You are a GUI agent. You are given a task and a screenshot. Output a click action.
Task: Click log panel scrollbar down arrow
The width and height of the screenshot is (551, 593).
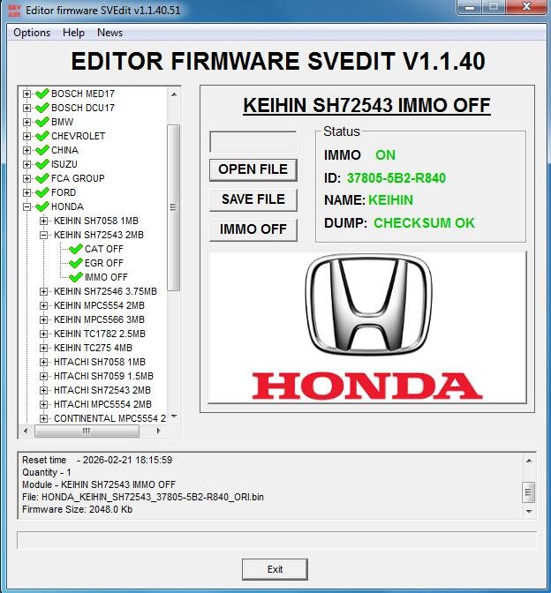click(x=529, y=511)
